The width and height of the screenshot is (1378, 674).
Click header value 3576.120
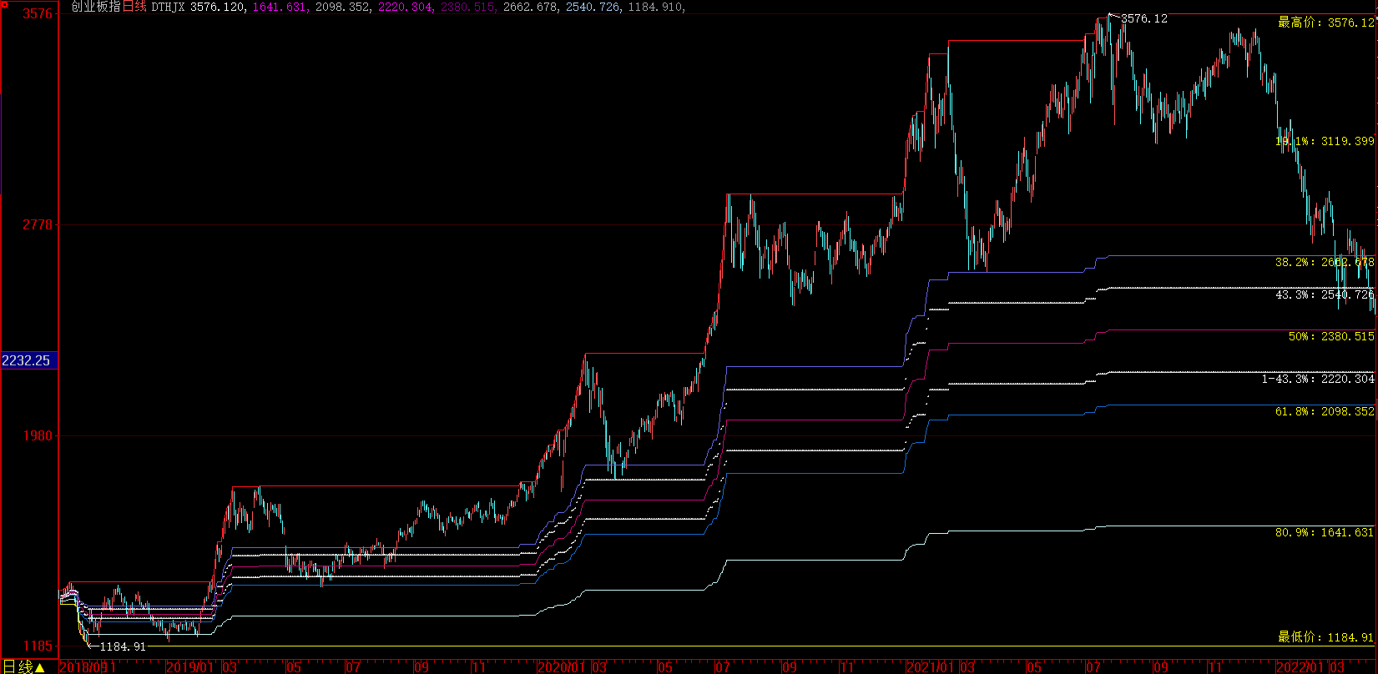point(219,7)
